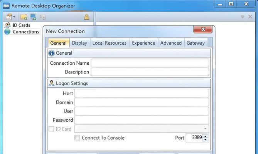258x154 pixels.
Task: Open the ID Card dropdown list
Action: coord(205,129)
